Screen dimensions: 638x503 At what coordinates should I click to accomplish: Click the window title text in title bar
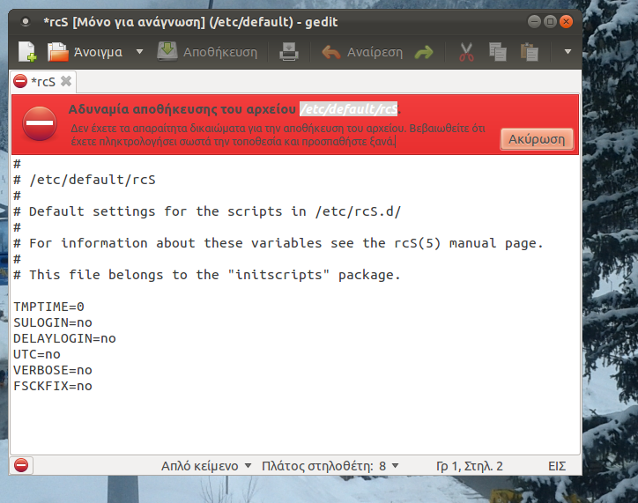click(190, 21)
